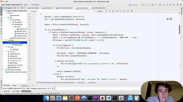
Task: Hide the Project panel with minus icon
Action: coord(25,8)
